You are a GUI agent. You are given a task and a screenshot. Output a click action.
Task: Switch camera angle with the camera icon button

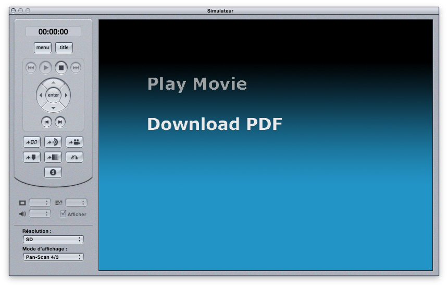click(x=74, y=142)
